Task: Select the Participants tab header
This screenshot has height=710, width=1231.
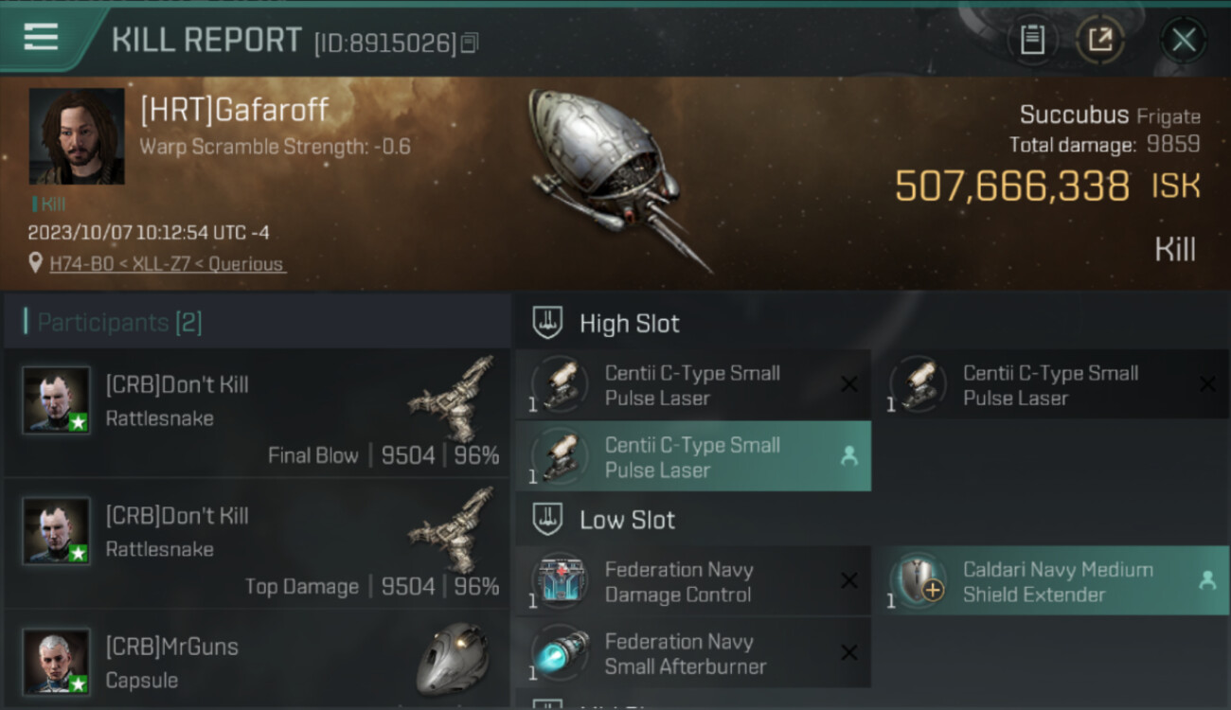Action: tap(119, 323)
